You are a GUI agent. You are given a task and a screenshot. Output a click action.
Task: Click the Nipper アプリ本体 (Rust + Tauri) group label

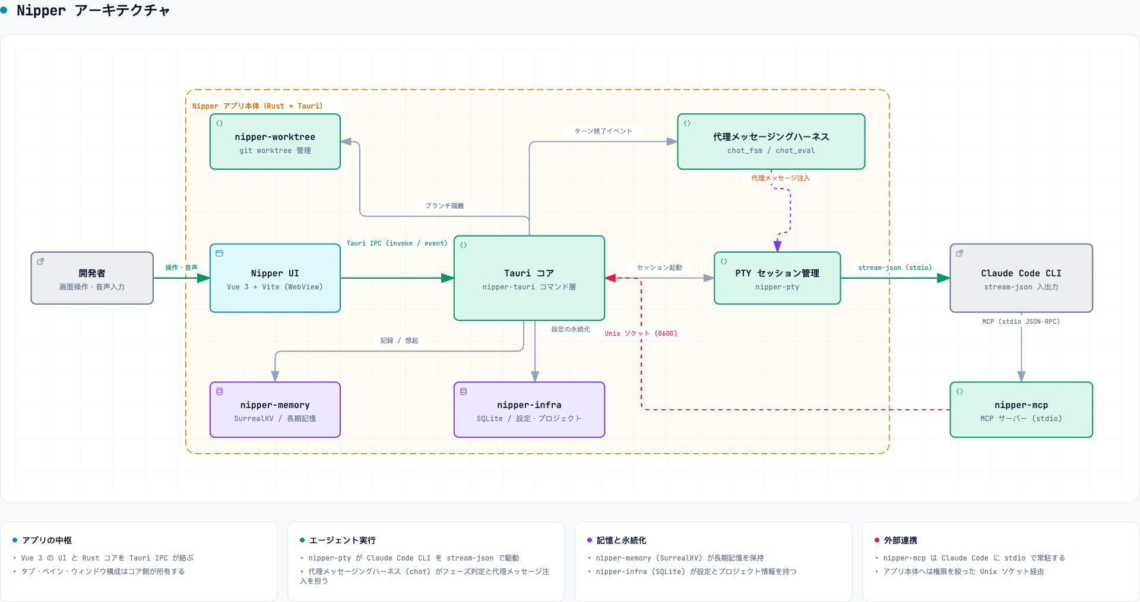tap(257, 106)
